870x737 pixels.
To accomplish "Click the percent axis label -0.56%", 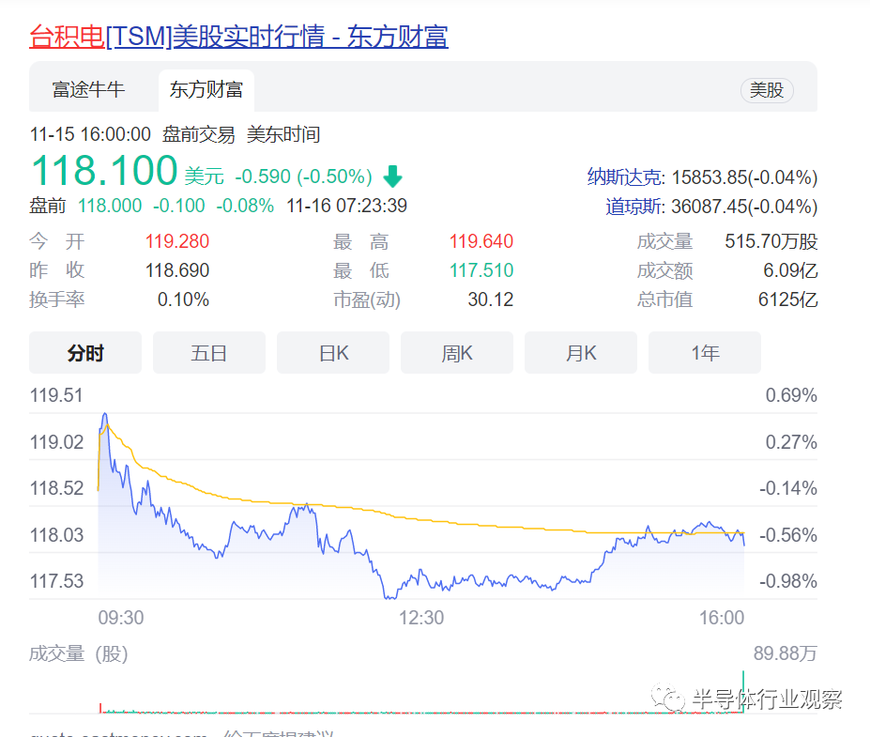I will pyautogui.click(x=788, y=535).
